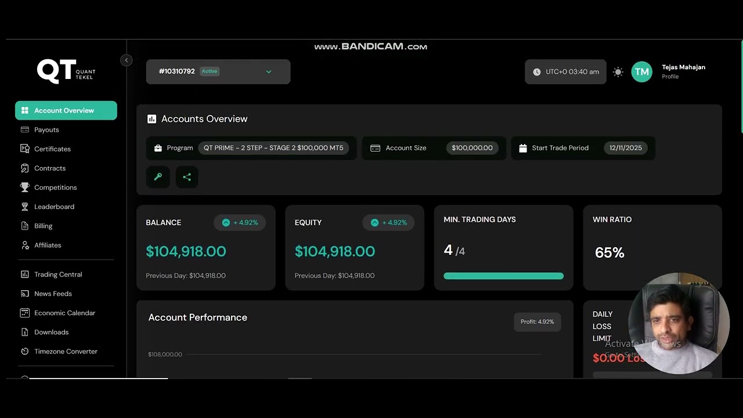
Task: Click QT PRIME - 2 STEP program label
Action: point(273,148)
